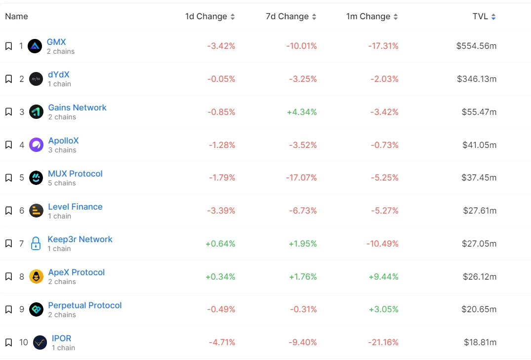The image size is (531, 360).
Task: Click the MUX Protocol logo icon
Action: [36, 178]
